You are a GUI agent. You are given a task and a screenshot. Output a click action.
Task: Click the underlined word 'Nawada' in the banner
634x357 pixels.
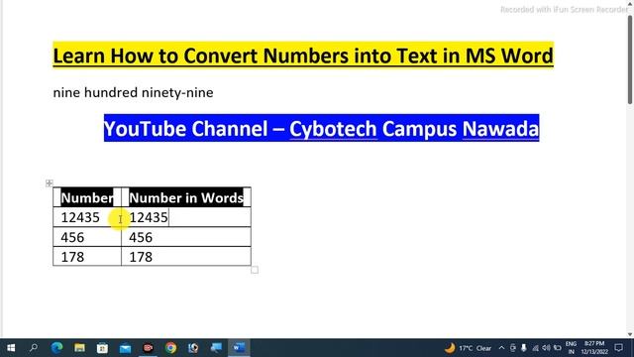click(500, 129)
